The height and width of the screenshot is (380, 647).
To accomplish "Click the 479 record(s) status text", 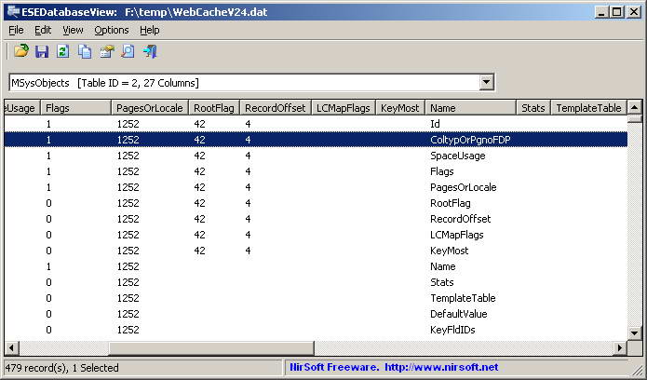I will click(x=61, y=368).
